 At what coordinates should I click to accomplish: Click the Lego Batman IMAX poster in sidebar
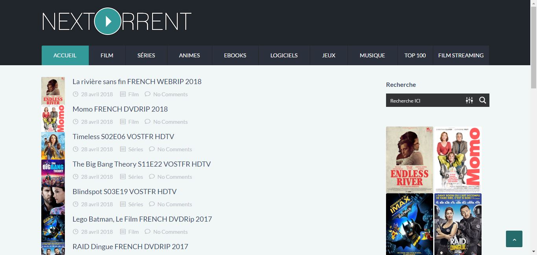tap(409, 224)
